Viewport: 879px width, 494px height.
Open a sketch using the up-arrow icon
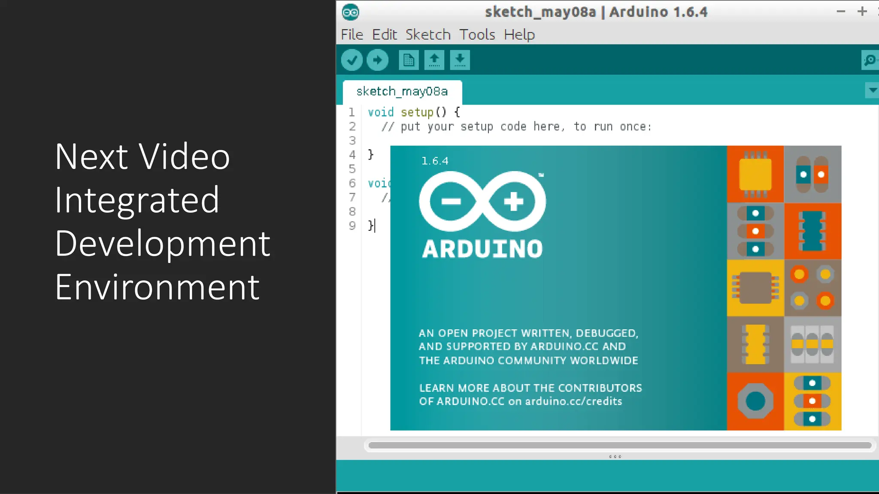point(434,60)
